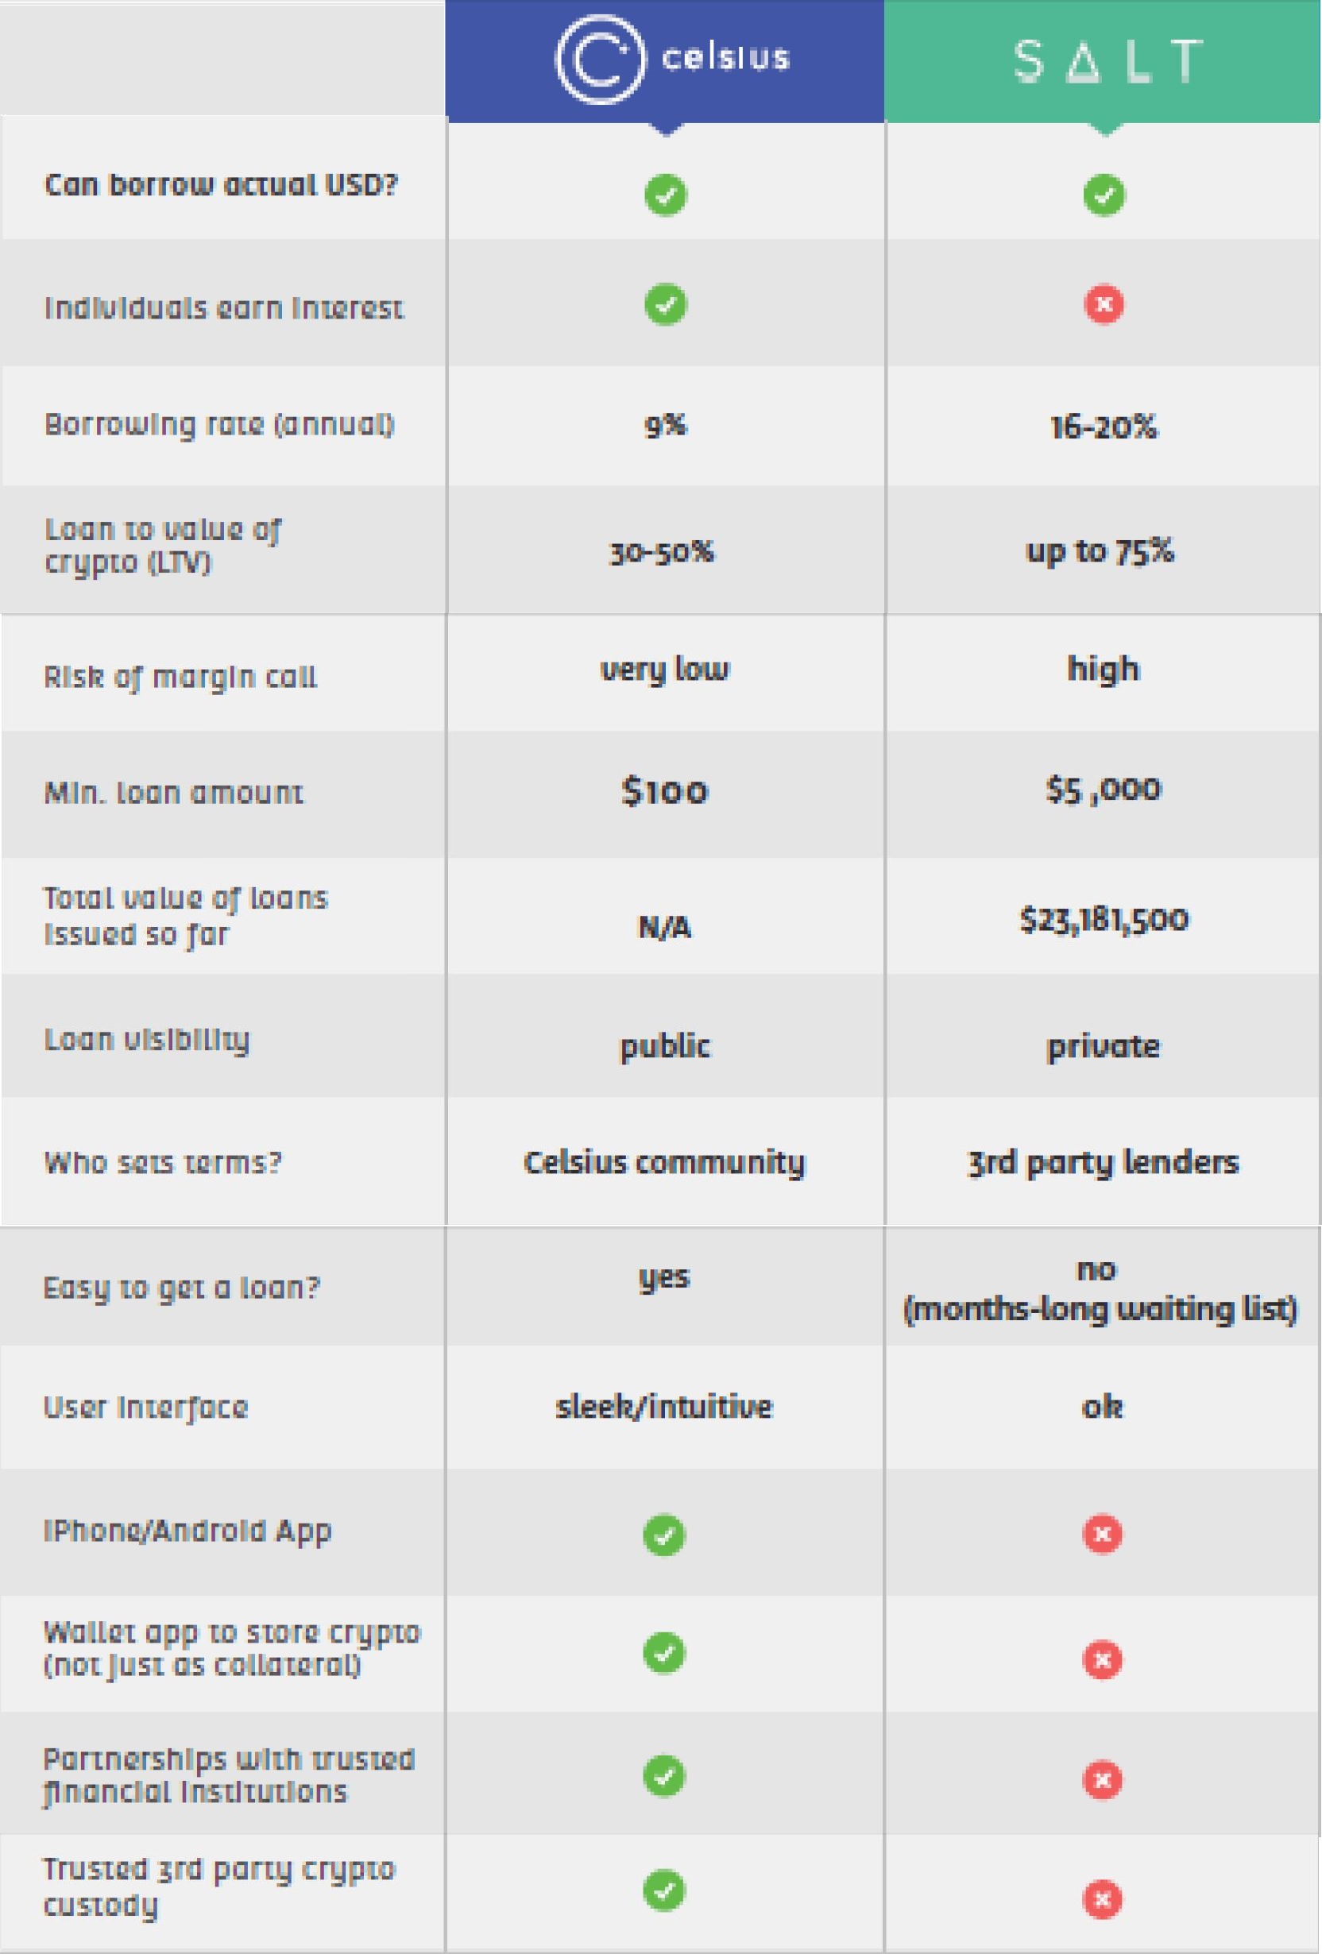Click the 'Risk of margin call' label

coord(181,678)
